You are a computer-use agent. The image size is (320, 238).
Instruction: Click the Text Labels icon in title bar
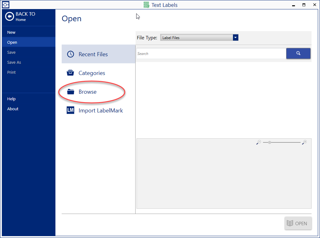tap(146, 5)
